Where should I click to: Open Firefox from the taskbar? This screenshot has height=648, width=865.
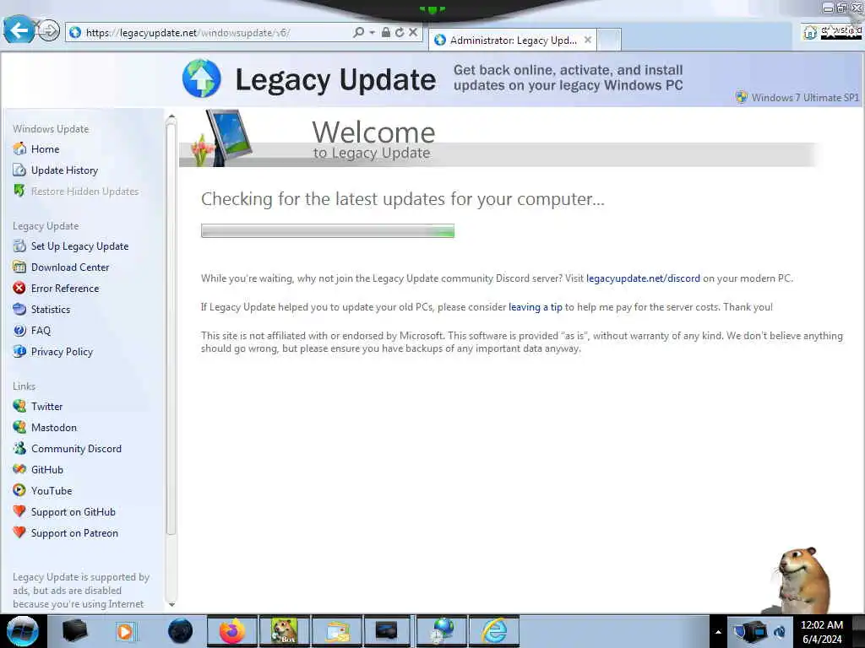(232, 631)
